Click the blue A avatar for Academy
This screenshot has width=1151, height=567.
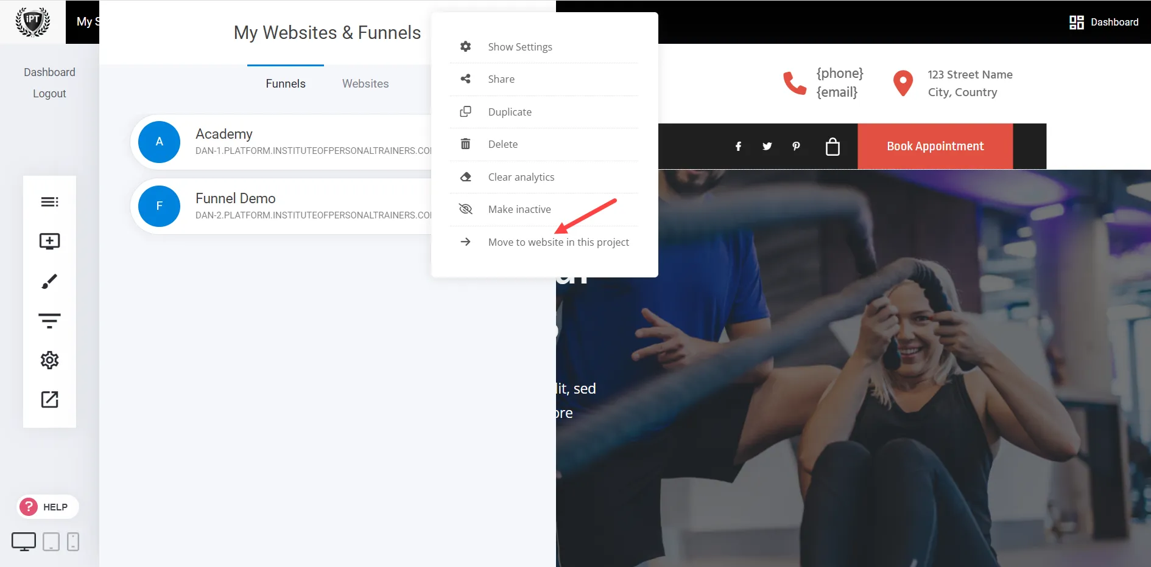159,142
